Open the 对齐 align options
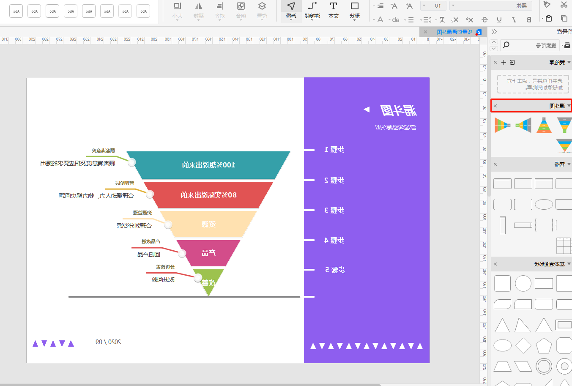 pos(220,11)
